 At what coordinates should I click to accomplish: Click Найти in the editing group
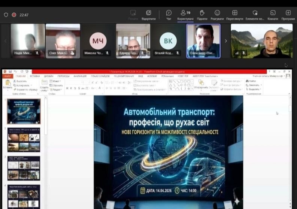pos(252,81)
